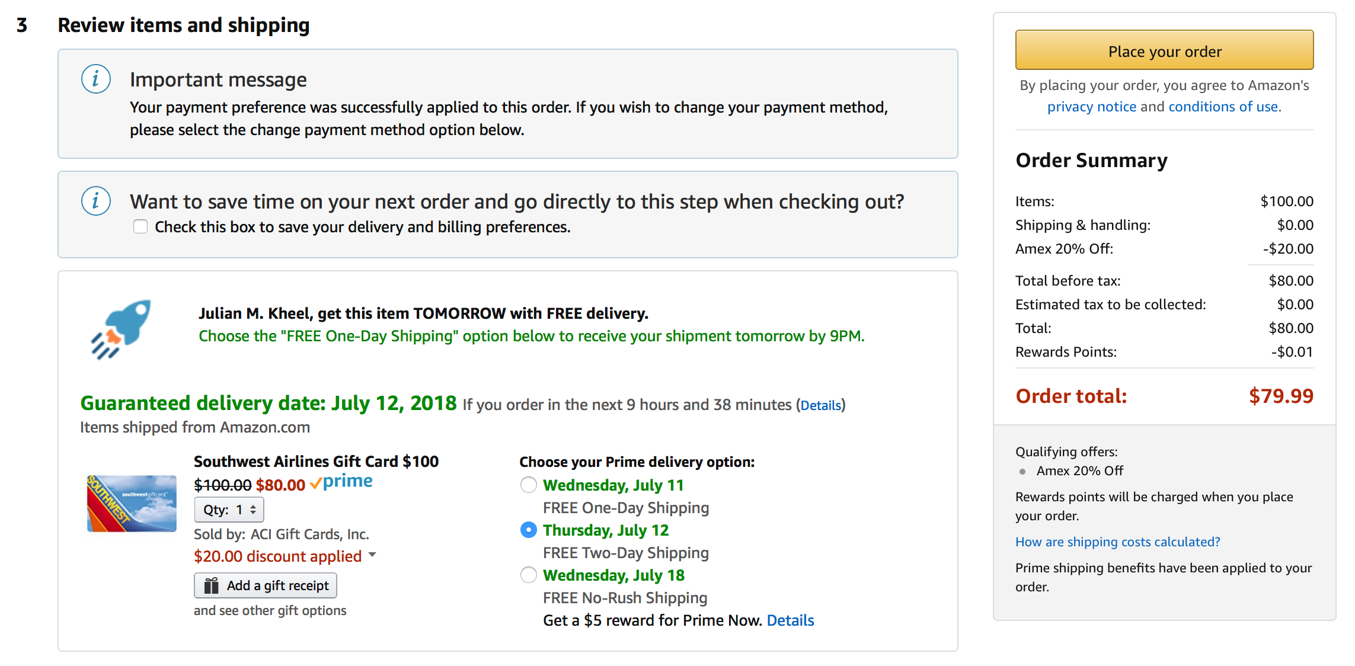Click Add a gift receipt button

coord(266,586)
